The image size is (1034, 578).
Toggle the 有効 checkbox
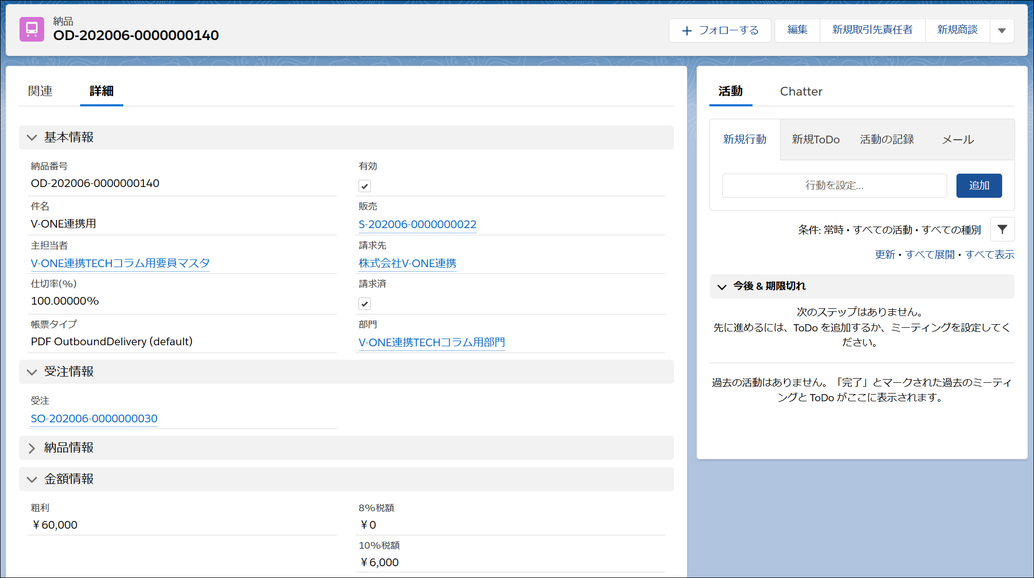(x=365, y=186)
